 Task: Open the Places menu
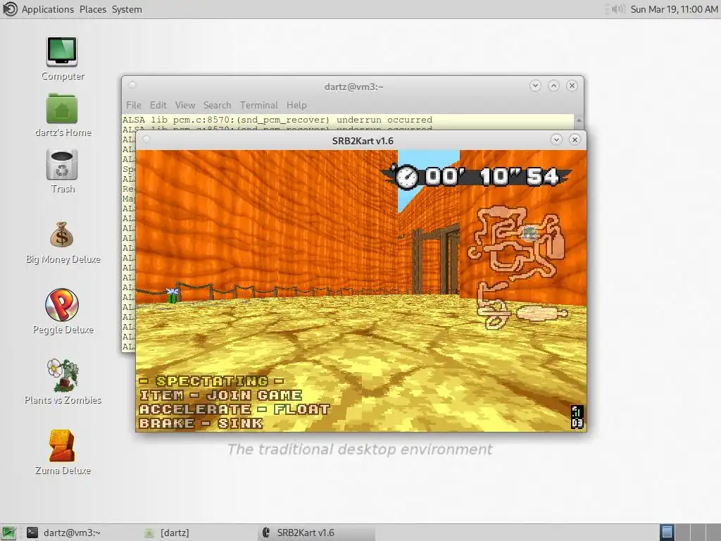pyautogui.click(x=92, y=9)
